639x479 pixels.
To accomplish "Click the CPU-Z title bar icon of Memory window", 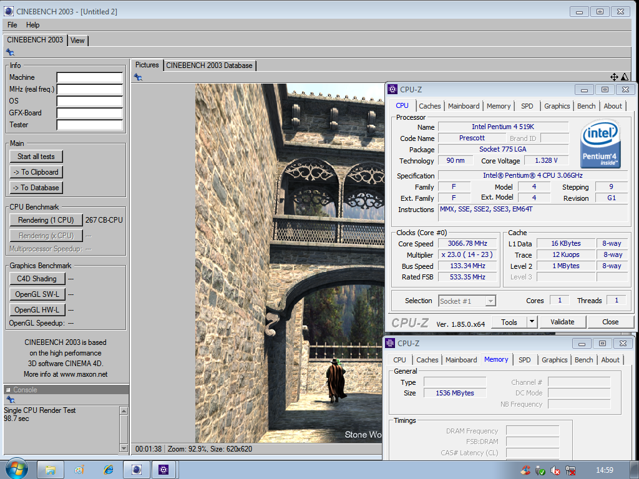I will [x=390, y=343].
